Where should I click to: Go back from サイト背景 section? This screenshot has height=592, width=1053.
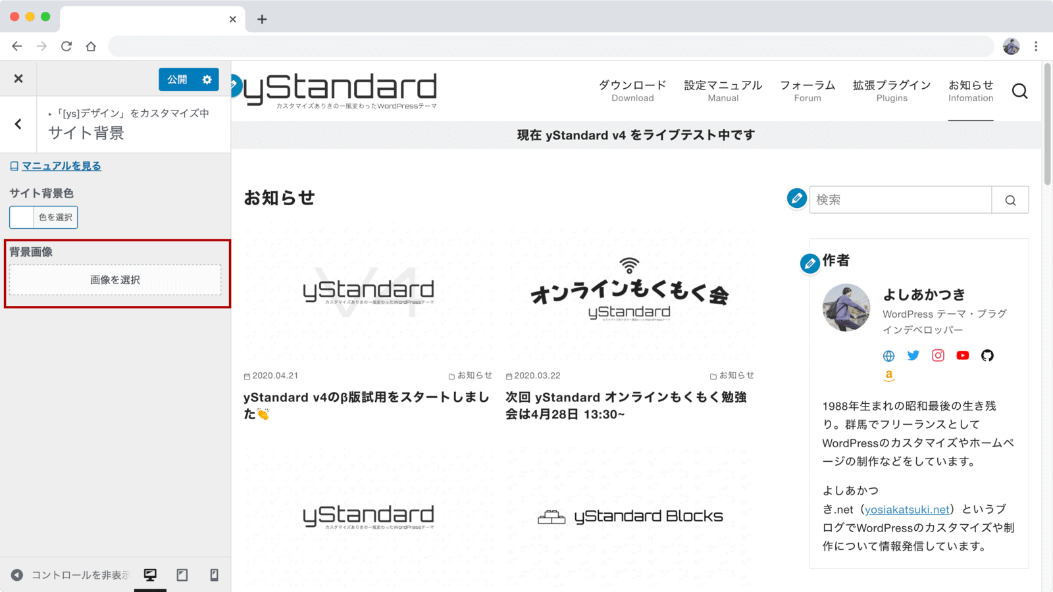tap(18, 124)
